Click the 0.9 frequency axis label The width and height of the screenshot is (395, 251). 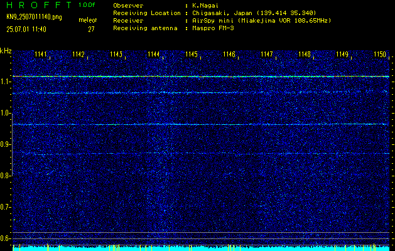coord(4,144)
